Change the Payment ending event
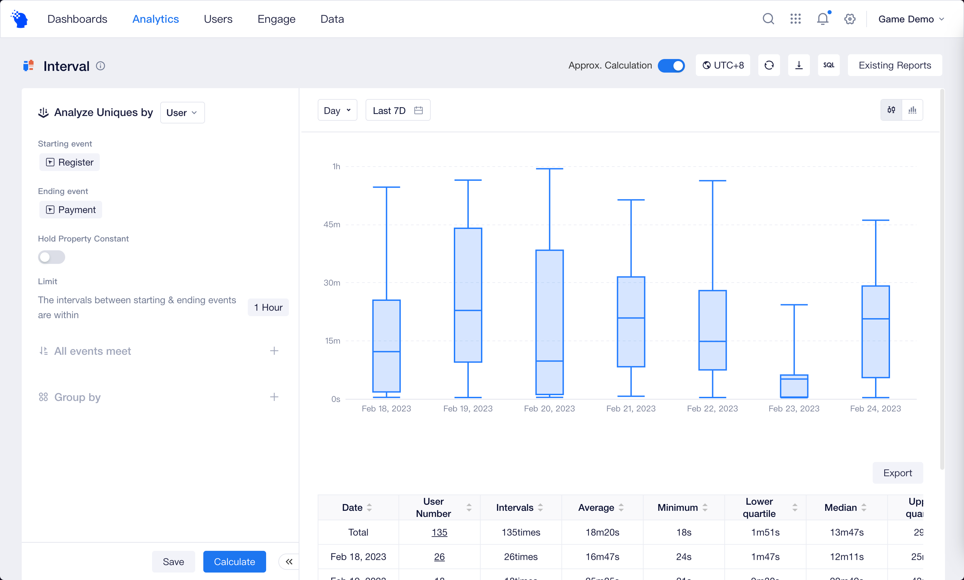The width and height of the screenshot is (964, 580). pyautogui.click(x=71, y=210)
